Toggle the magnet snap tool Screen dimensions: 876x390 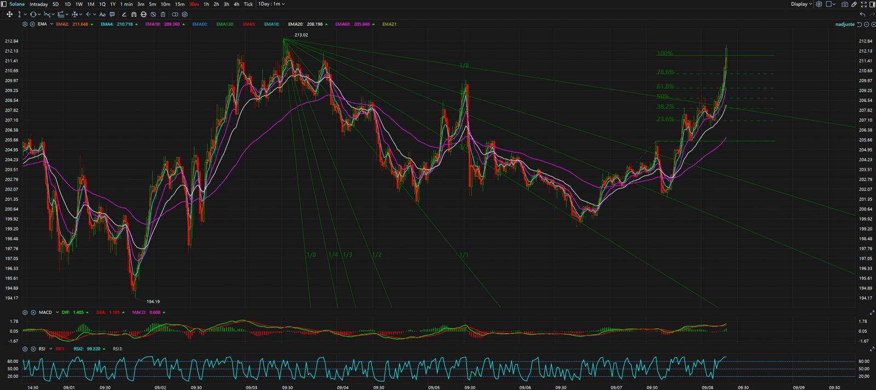[x=134, y=14]
